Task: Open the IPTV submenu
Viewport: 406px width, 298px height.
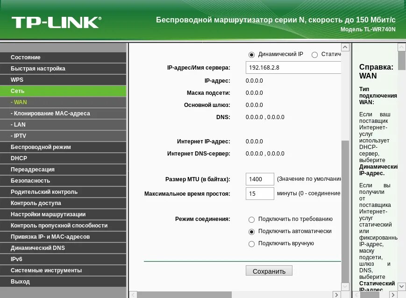Action: [63, 135]
